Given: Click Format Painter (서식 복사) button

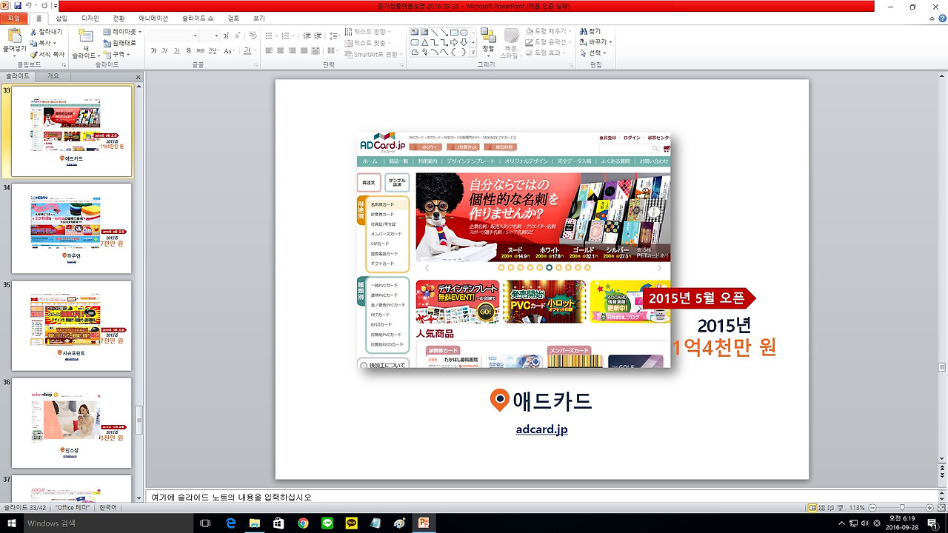Looking at the screenshot, I should [x=47, y=54].
